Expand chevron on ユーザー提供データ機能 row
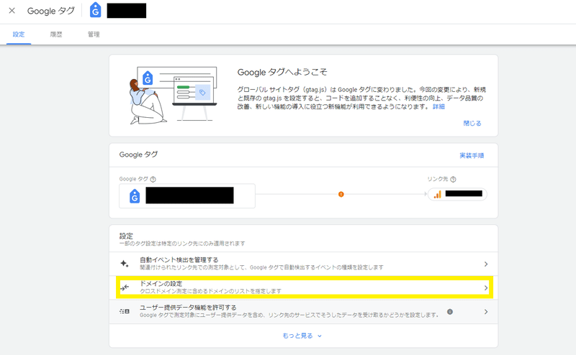This screenshot has width=576, height=355. 485,312
